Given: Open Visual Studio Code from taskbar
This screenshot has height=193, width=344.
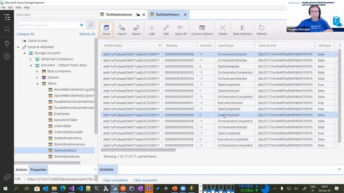Looking at the screenshot, I should point(80,188).
